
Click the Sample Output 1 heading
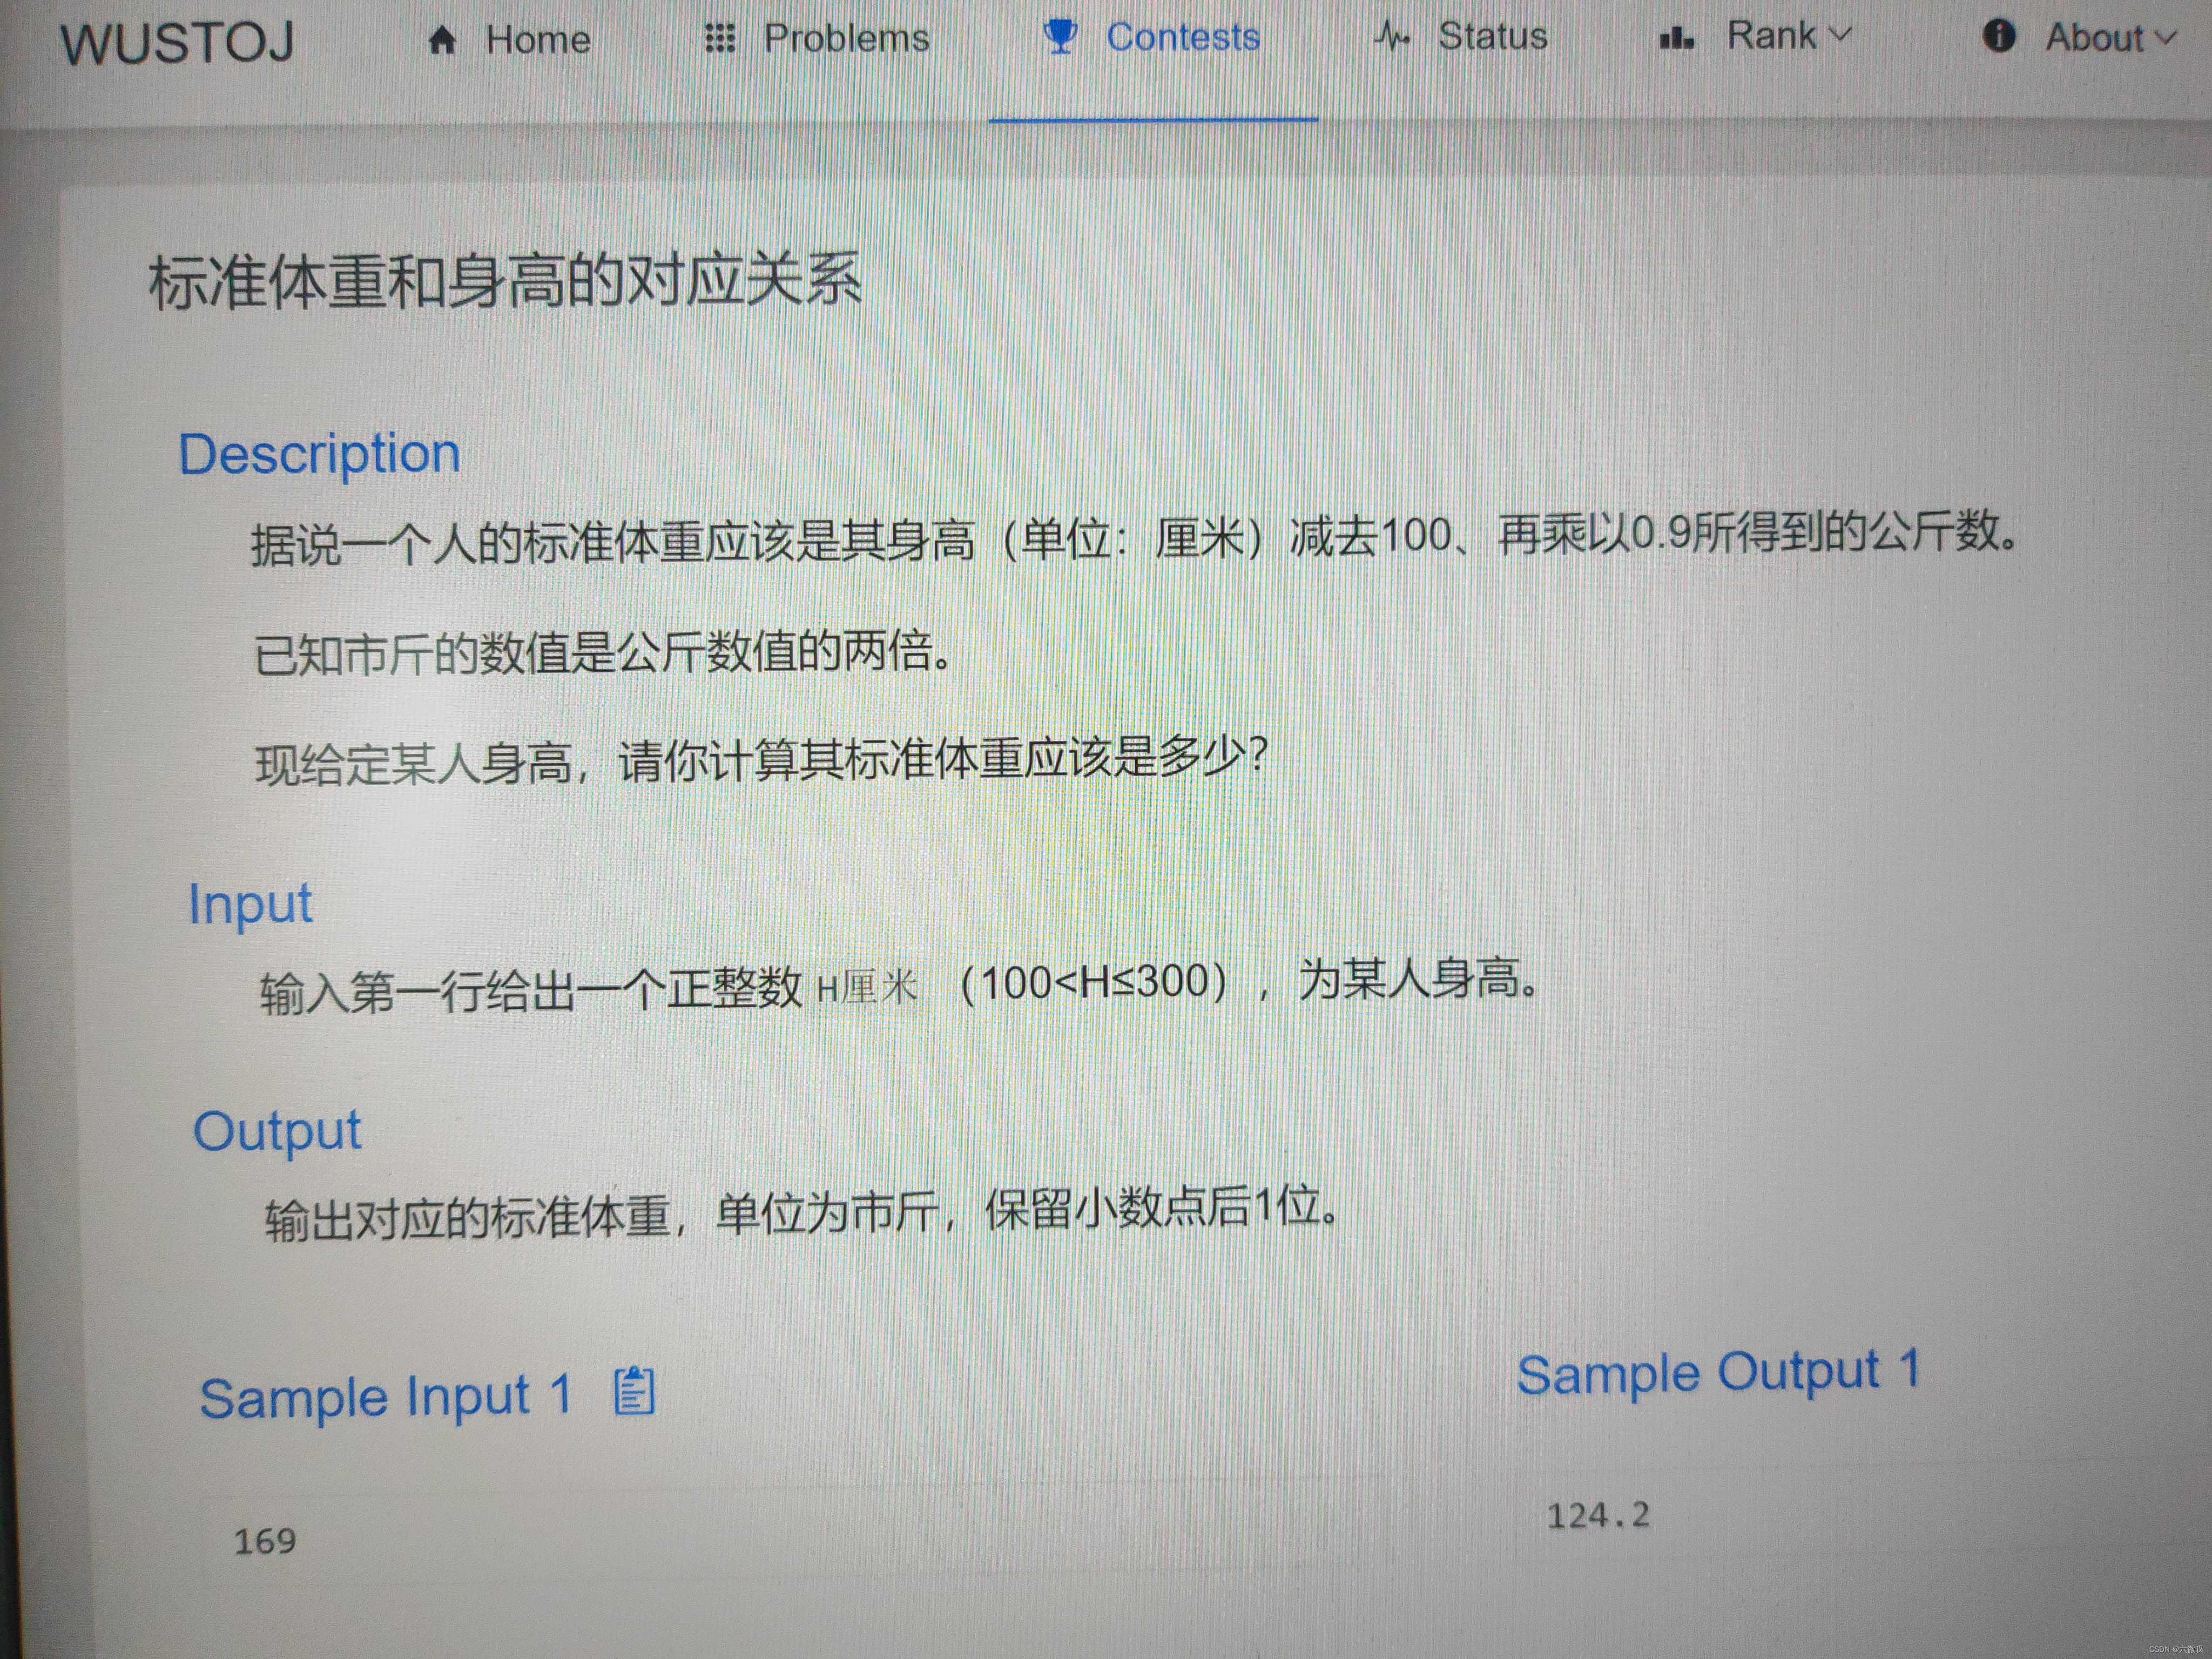tap(1718, 1371)
